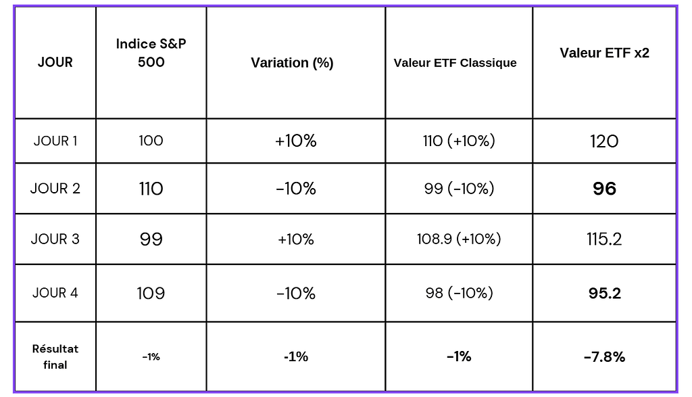Click the bold 95.2 ETF x2 value
692x397 pixels.
point(604,293)
